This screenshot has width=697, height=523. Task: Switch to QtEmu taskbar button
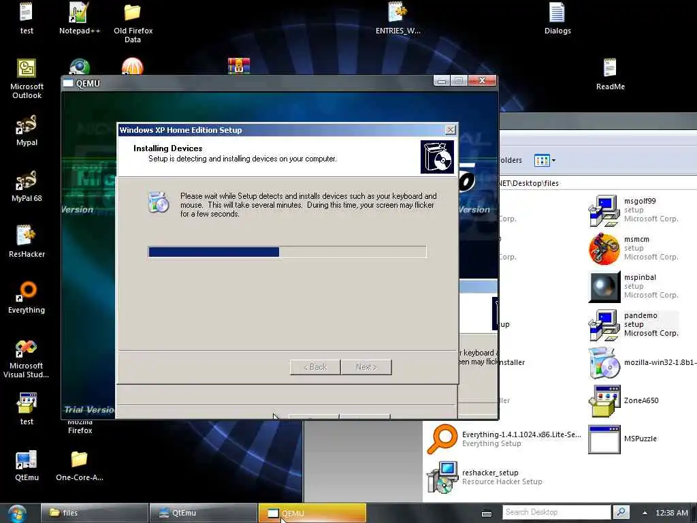click(203, 513)
